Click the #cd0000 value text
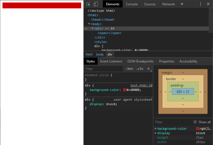Screen dimensions: 213x145 pos(133,90)
